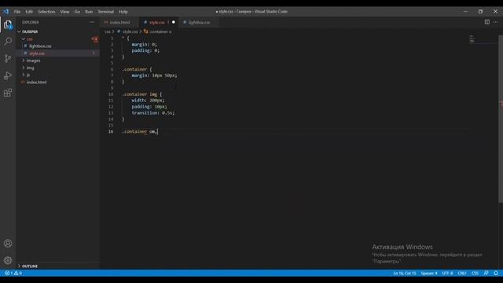Open the Search view in activity bar

(x=8, y=42)
